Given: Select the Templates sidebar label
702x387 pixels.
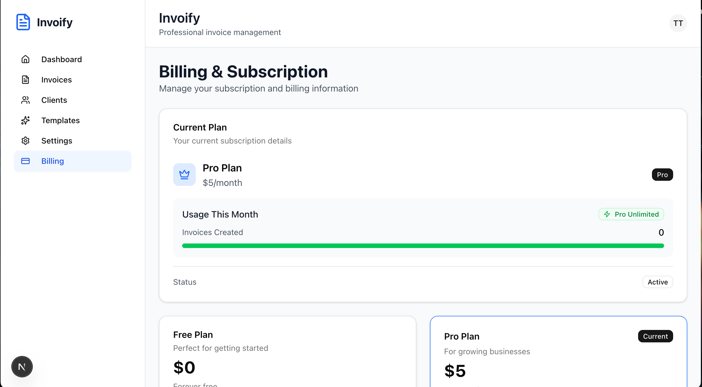Looking at the screenshot, I should click(x=61, y=120).
